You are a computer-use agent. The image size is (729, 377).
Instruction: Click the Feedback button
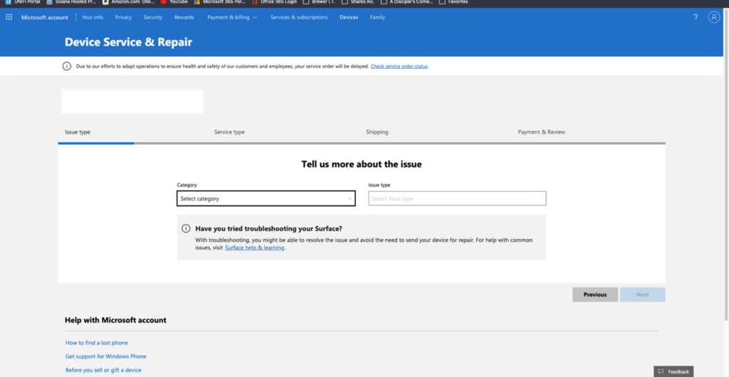[673, 371]
